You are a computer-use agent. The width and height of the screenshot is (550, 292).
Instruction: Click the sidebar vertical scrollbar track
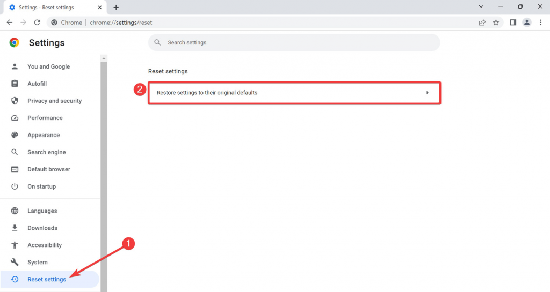click(104, 177)
